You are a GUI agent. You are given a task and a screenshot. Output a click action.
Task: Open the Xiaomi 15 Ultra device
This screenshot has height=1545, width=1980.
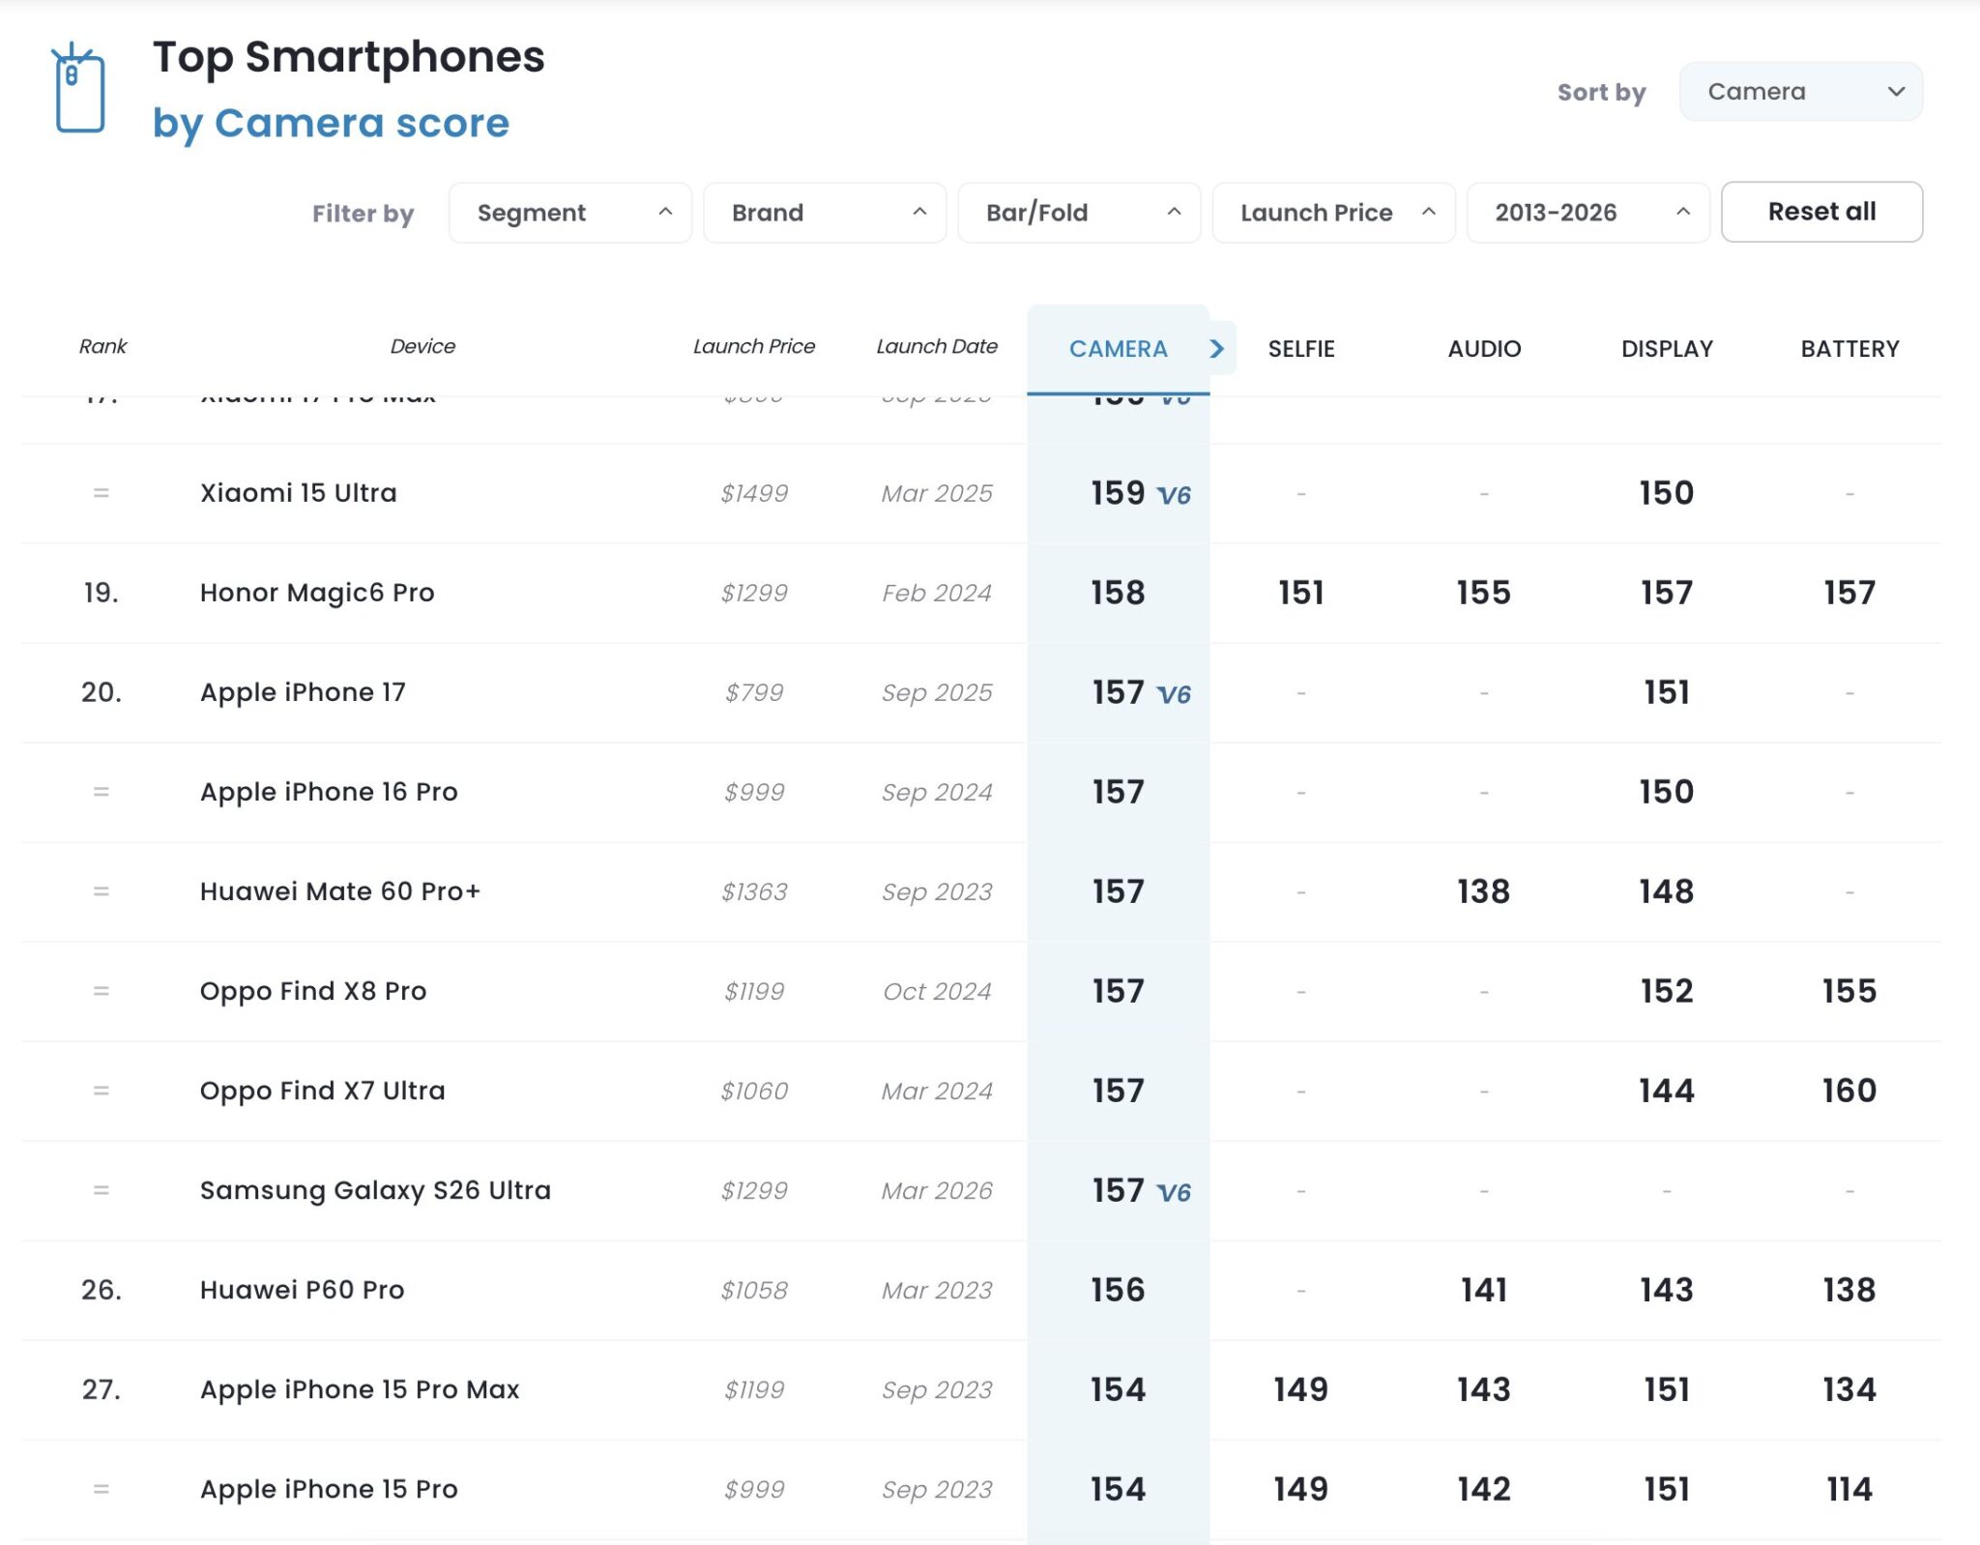coord(298,493)
